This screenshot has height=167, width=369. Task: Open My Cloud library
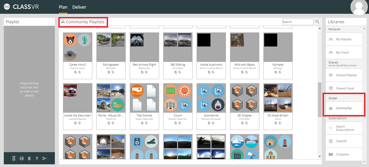click(x=344, y=52)
